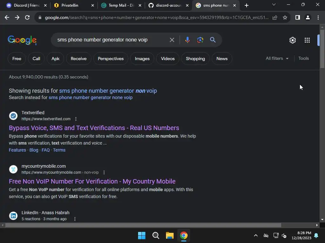Open 'Bypass Voice, SMS and Text Verifications' result
Viewport: 325px width, 243px height.
click(x=94, y=128)
